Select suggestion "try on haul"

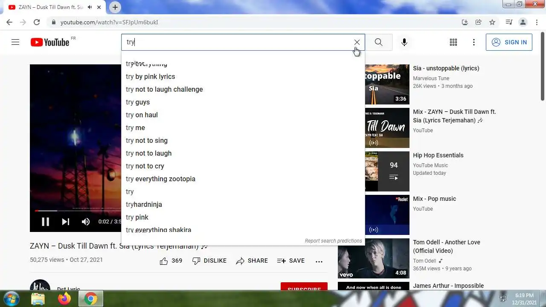pos(243,115)
